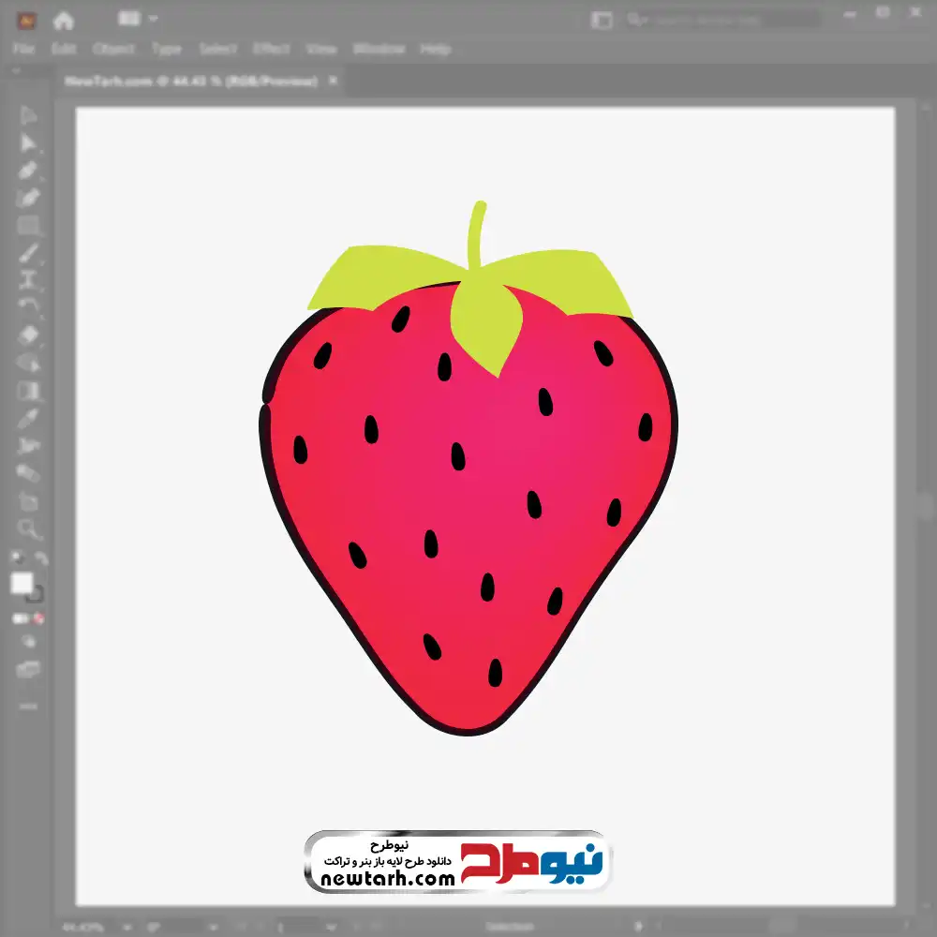Pick the Eyedropper tool
The image size is (937, 937).
tap(28, 418)
